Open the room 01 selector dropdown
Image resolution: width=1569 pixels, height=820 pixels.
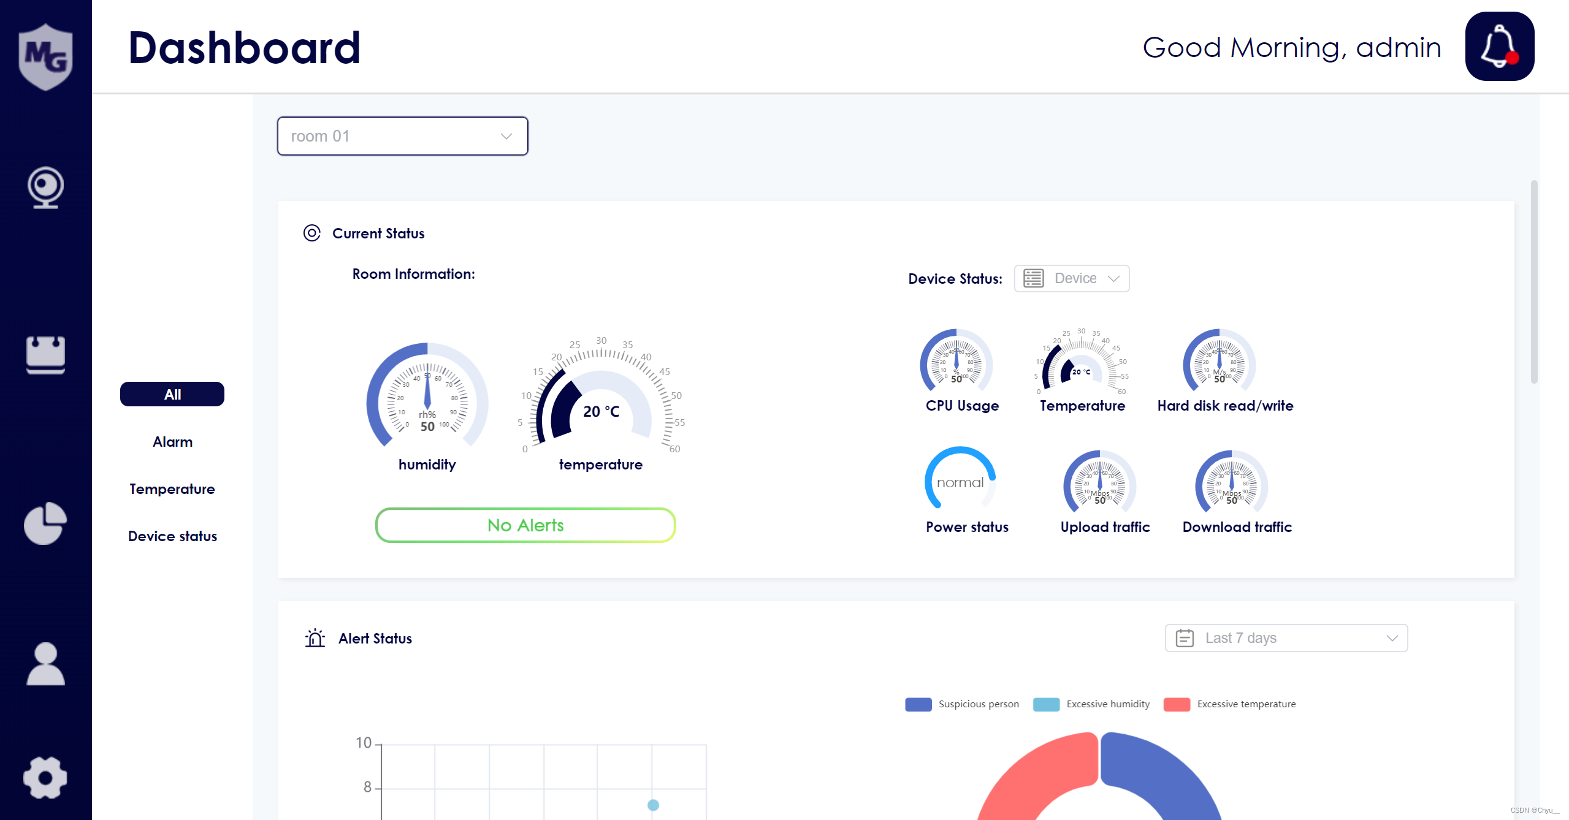coord(403,136)
